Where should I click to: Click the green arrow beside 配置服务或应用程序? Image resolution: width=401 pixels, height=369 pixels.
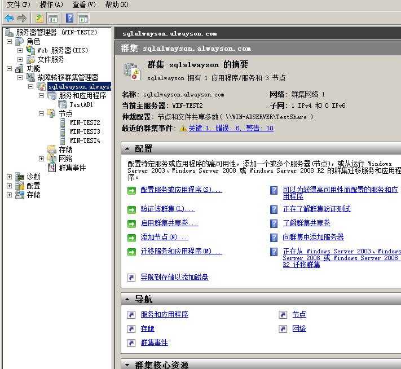(131, 190)
